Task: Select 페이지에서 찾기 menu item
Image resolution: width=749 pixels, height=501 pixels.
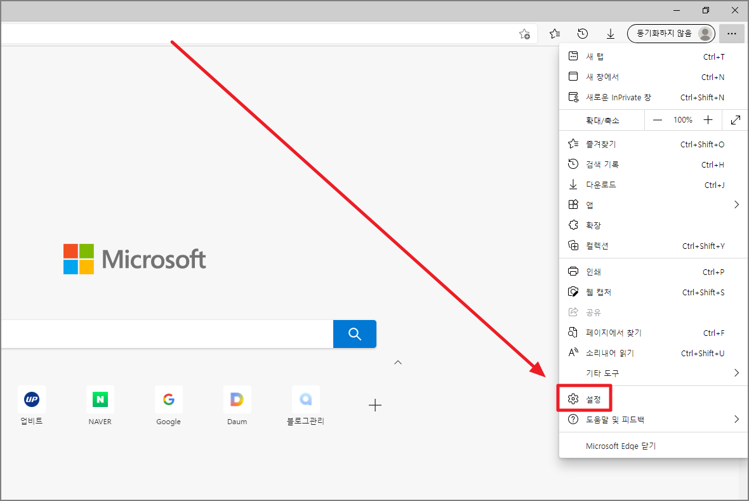Action: [x=653, y=333]
